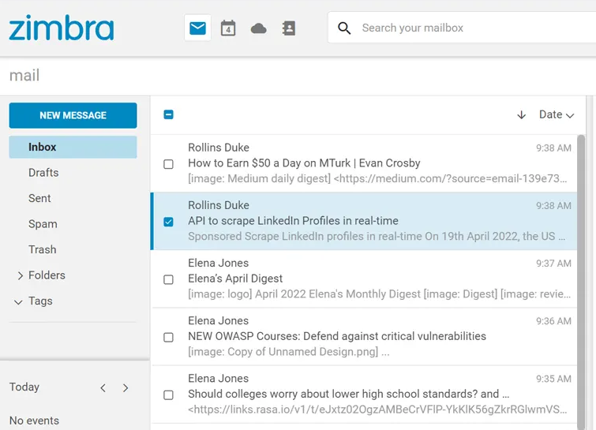Go to previous day in mini calendar

103,388
